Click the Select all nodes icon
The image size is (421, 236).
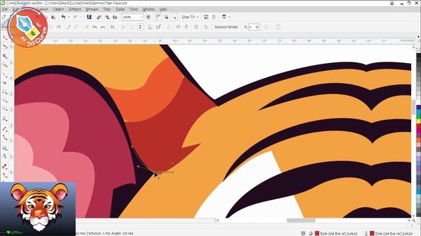[206, 27]
